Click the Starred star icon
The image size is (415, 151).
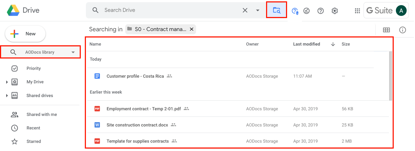point(15,142)
